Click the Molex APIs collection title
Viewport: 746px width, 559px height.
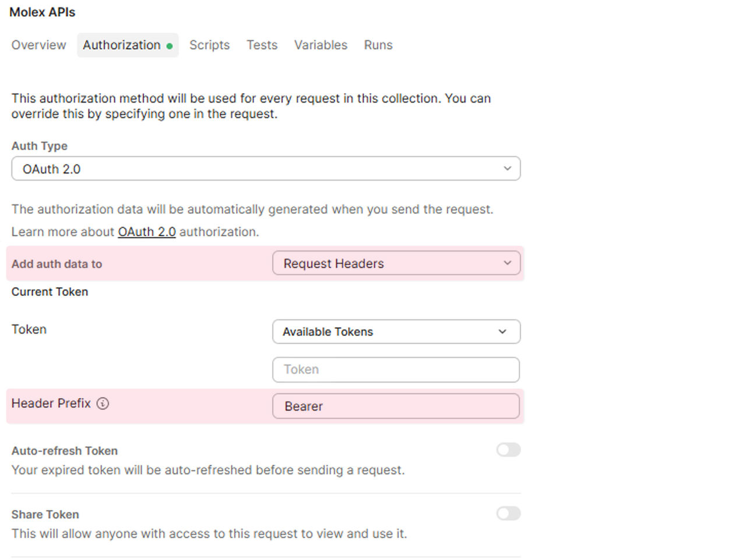coord(43,12)
